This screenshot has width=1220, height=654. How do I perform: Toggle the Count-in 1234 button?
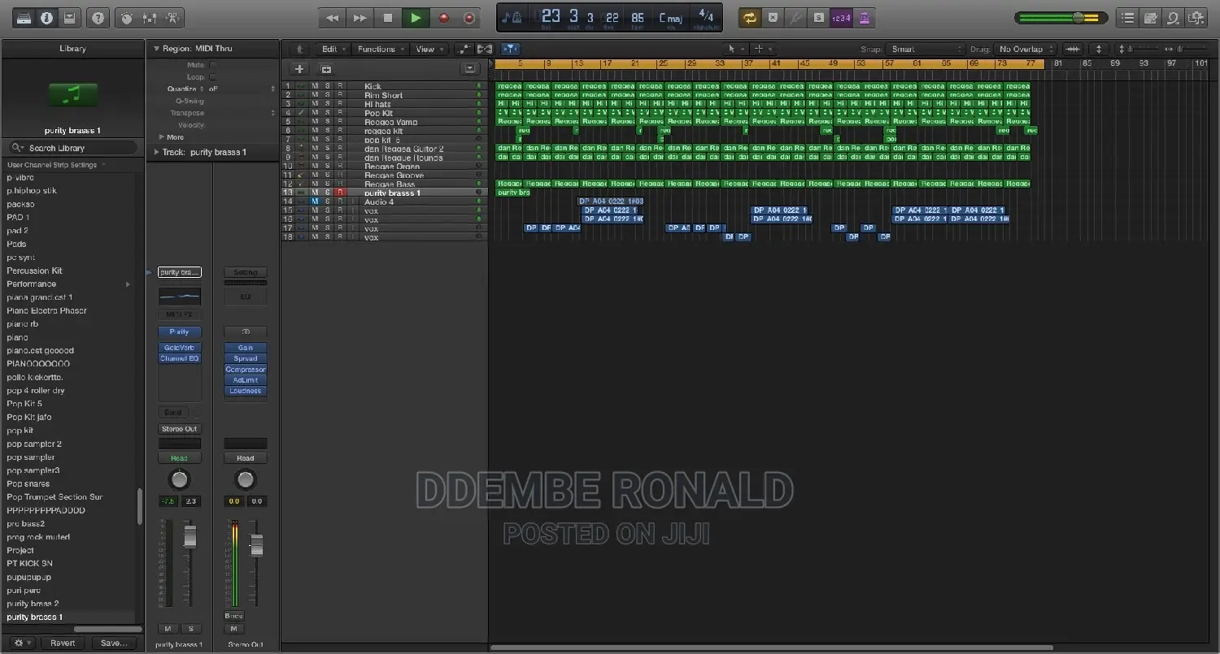pyautogui.click(x=840, y=17)
